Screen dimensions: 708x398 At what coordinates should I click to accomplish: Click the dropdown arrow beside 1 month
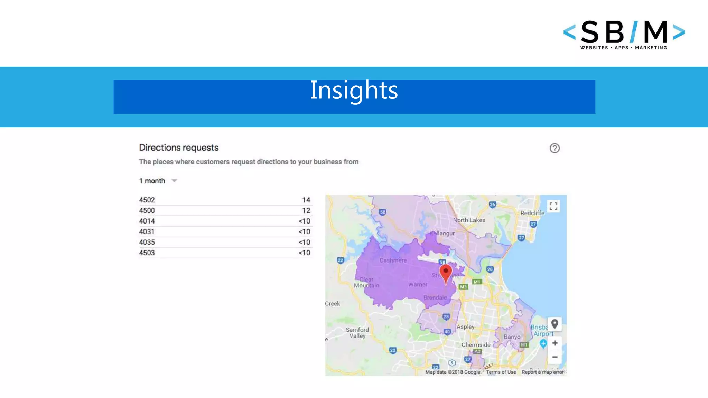174,181
